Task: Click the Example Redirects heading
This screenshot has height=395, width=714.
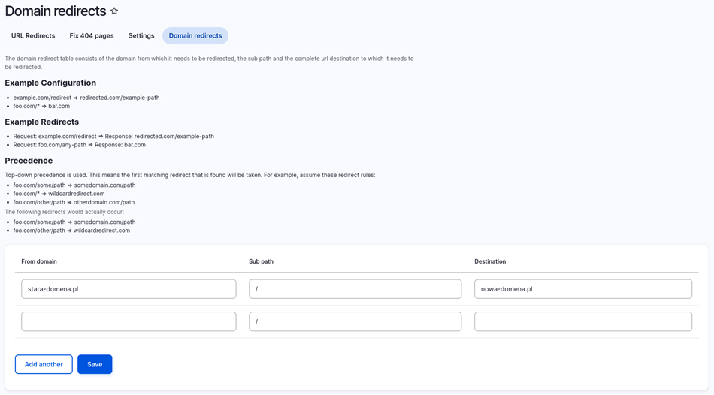Action: tap(42, 122)
